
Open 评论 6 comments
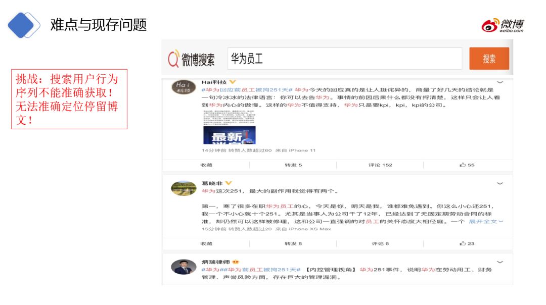click(x=380, y=243)
